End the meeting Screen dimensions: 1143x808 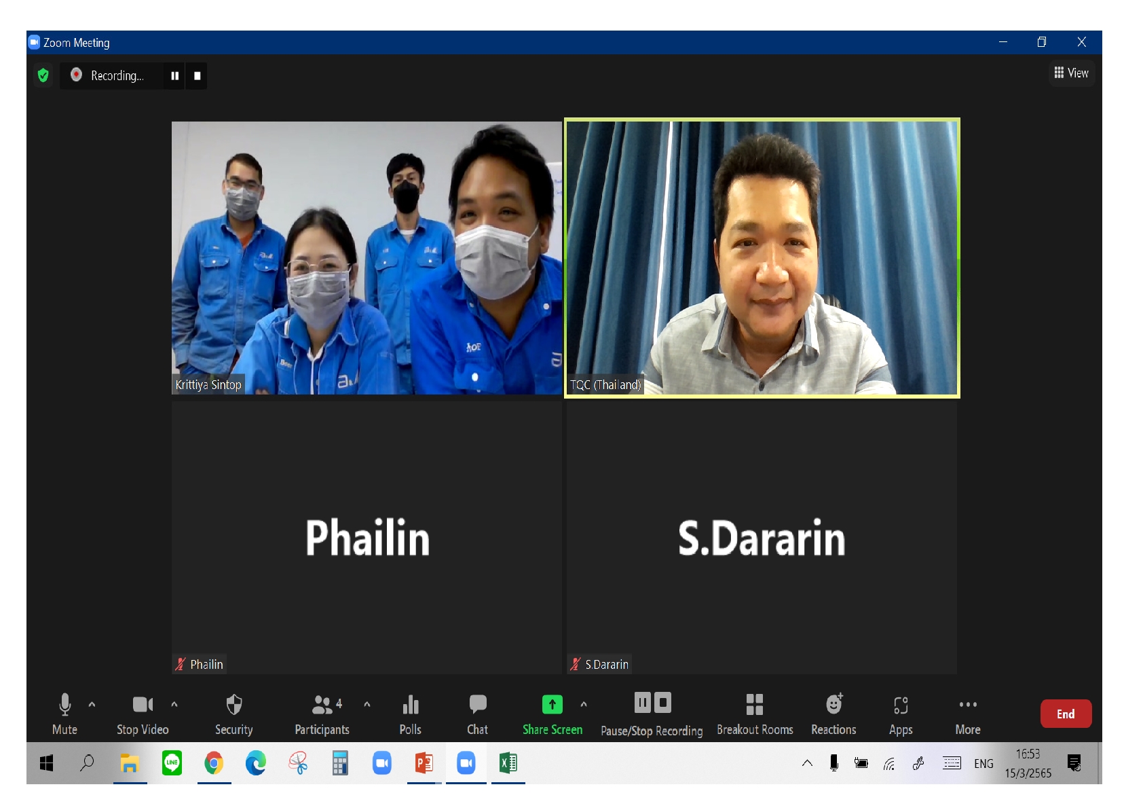(1065, 714)
